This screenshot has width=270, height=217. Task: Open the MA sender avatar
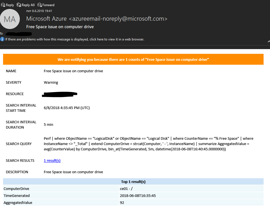(x=10, y=19)
